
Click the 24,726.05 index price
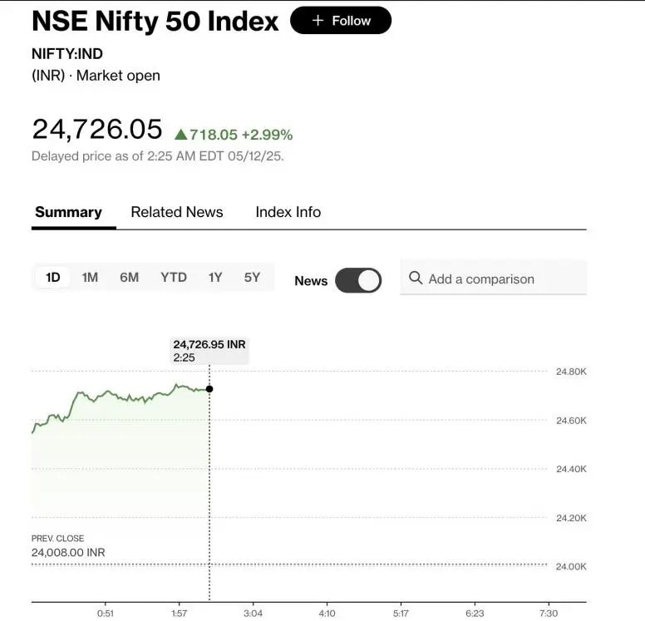click(96, 129)
